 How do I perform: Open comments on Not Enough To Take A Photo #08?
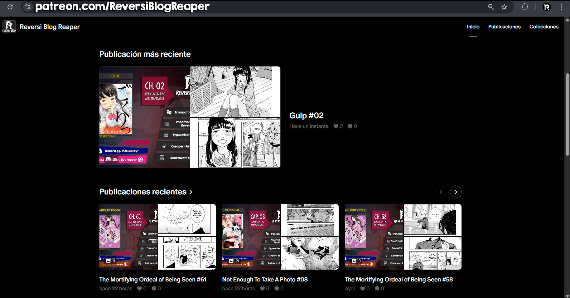[x=277, y=288]
